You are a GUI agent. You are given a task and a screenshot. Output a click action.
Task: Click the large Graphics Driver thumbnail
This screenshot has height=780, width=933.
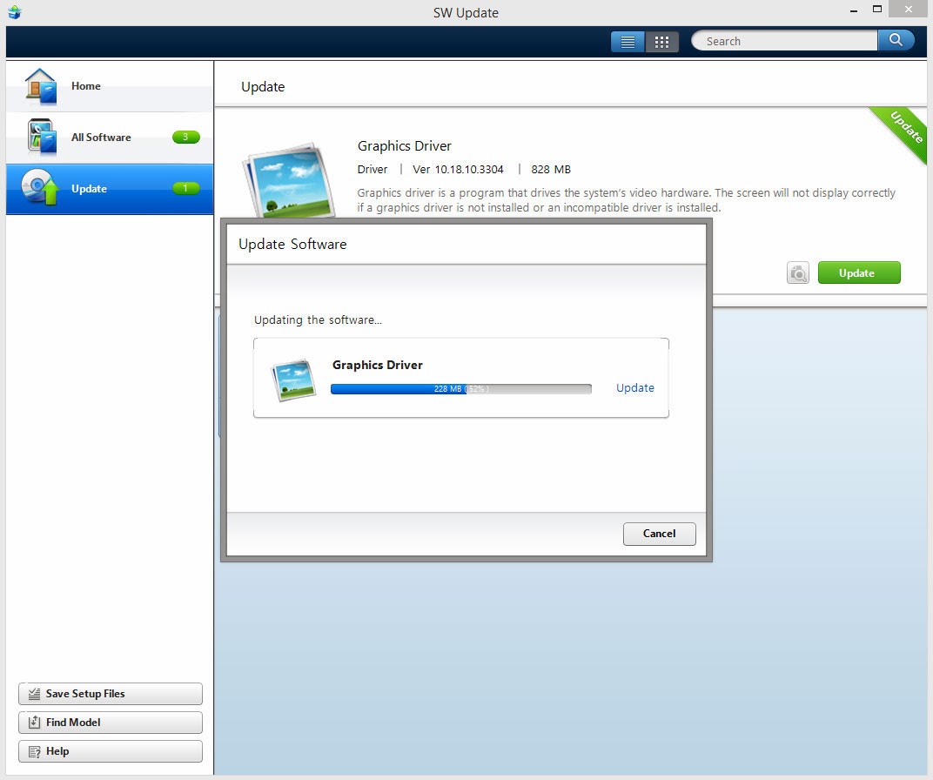289,180
